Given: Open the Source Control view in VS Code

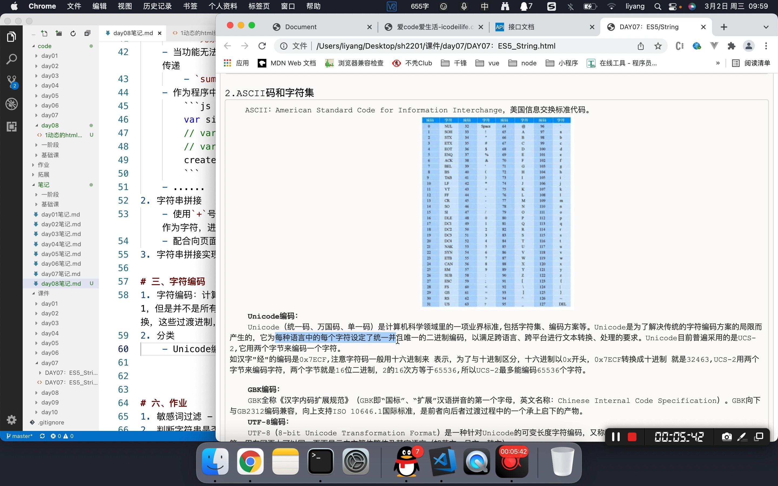Looking at the screenshot, I should (12, 80).
